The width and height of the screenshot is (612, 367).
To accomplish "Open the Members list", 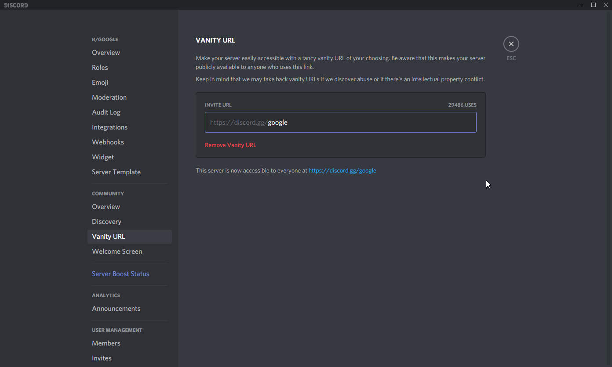I will (106, 343).
